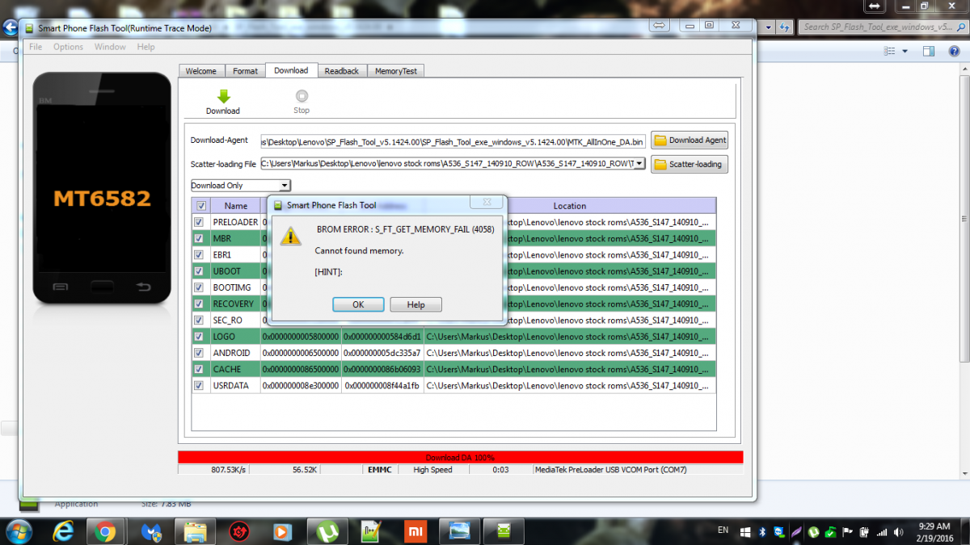This screenshot has height=545, width=970.
Task: Expand the Scatter-loading File path dropdown
Action: 639,163
